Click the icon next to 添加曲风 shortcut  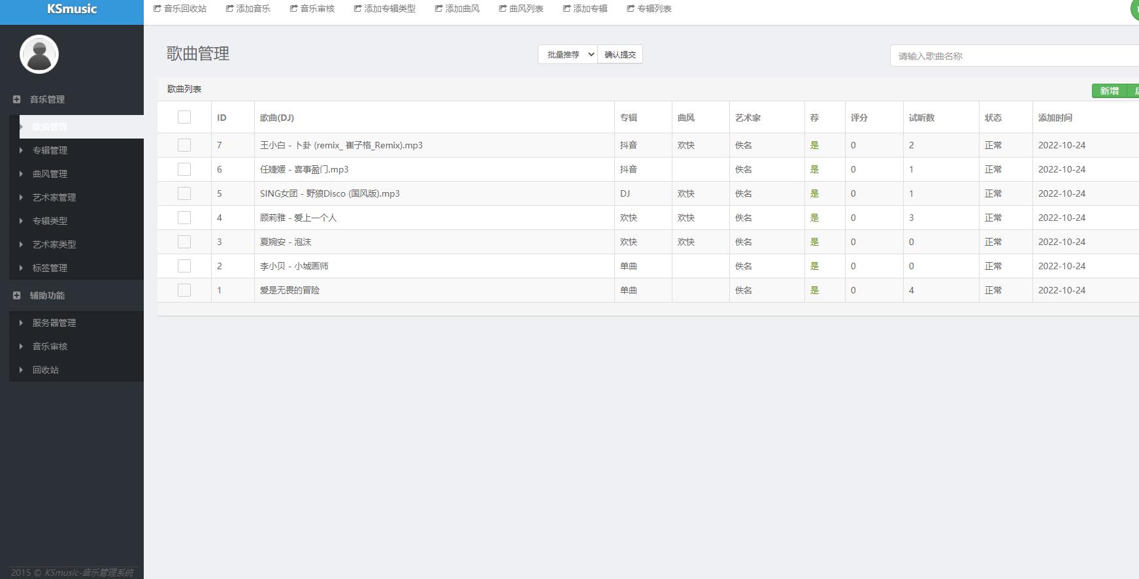tap(438, 8)
